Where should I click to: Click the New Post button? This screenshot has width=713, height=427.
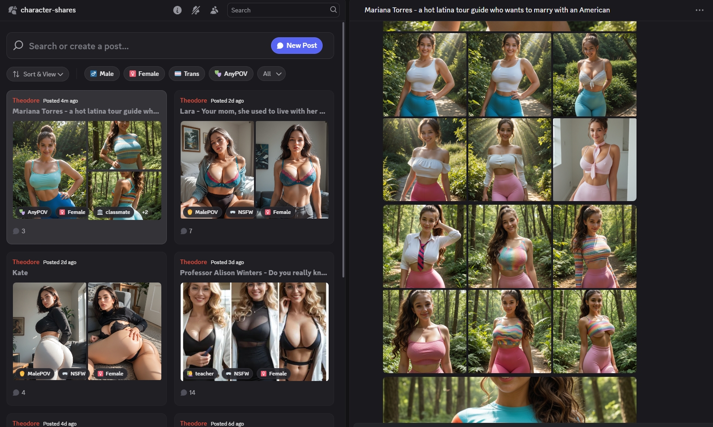point(297,46)
